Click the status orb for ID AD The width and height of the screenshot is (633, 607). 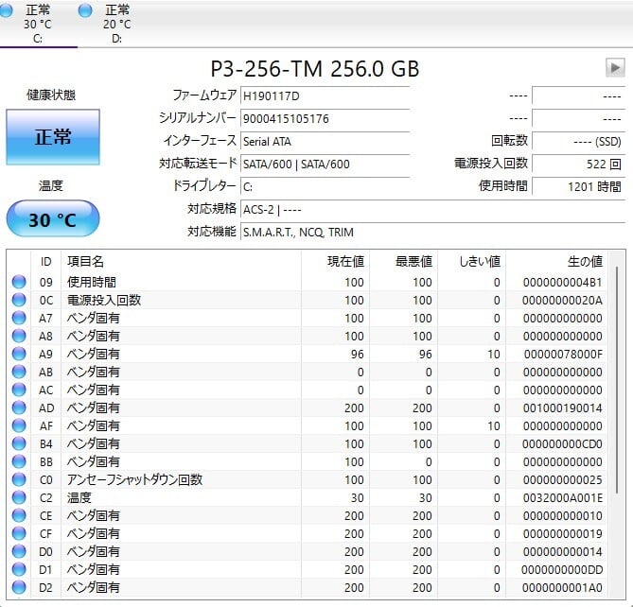[x=19, y=408]
